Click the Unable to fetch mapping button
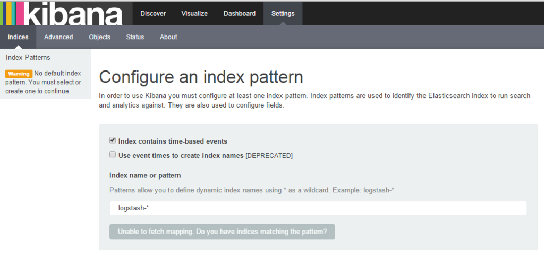The image size is (544, 258). click(222, 232)
